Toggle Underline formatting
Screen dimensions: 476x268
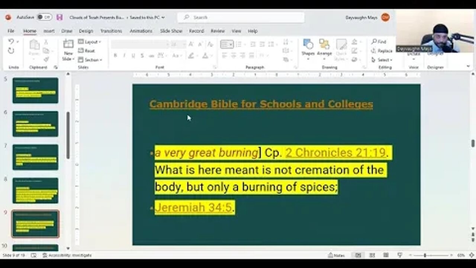click(133, 56)
